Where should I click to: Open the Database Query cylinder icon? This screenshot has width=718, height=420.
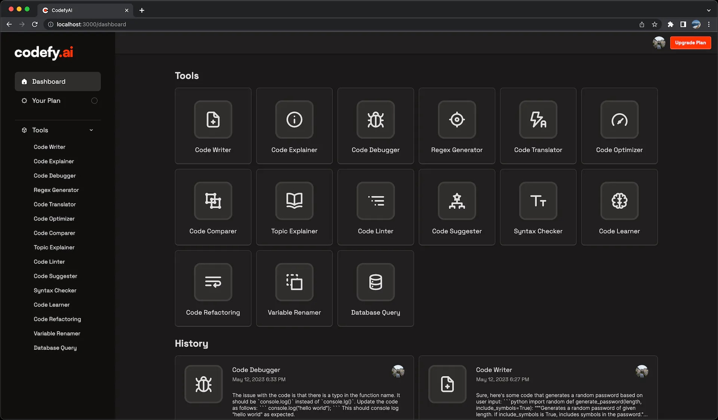375,282
